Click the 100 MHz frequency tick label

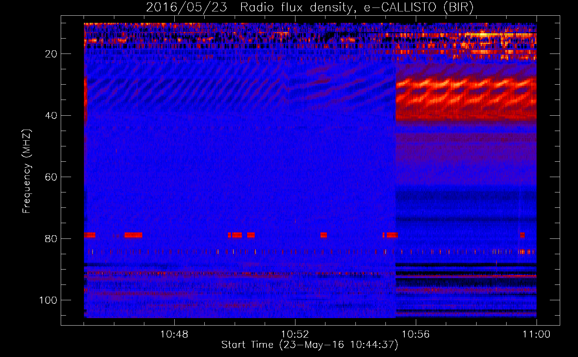click(48, 300)
